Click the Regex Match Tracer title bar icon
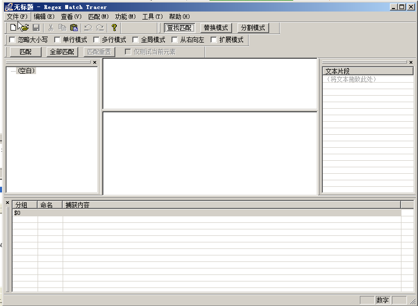Viewport: 418px width, 306px height. [9, 7]
